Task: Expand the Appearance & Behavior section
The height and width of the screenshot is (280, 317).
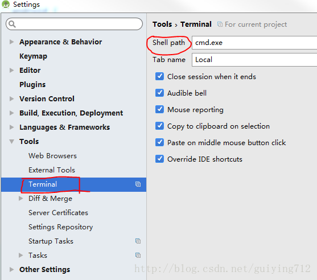Action: pyautogui.click(x=12, y=42)
